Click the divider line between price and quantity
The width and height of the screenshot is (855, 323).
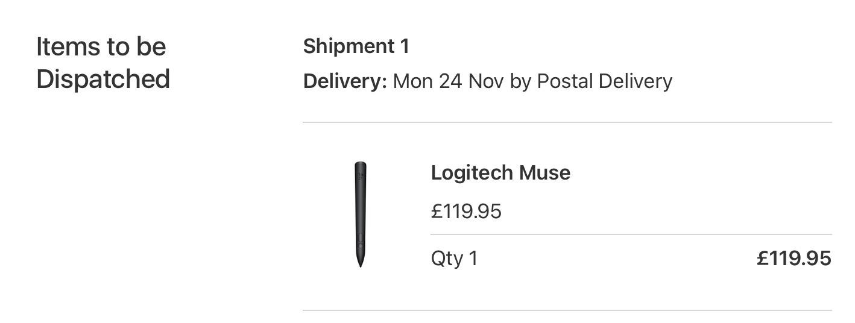[631, 234]
